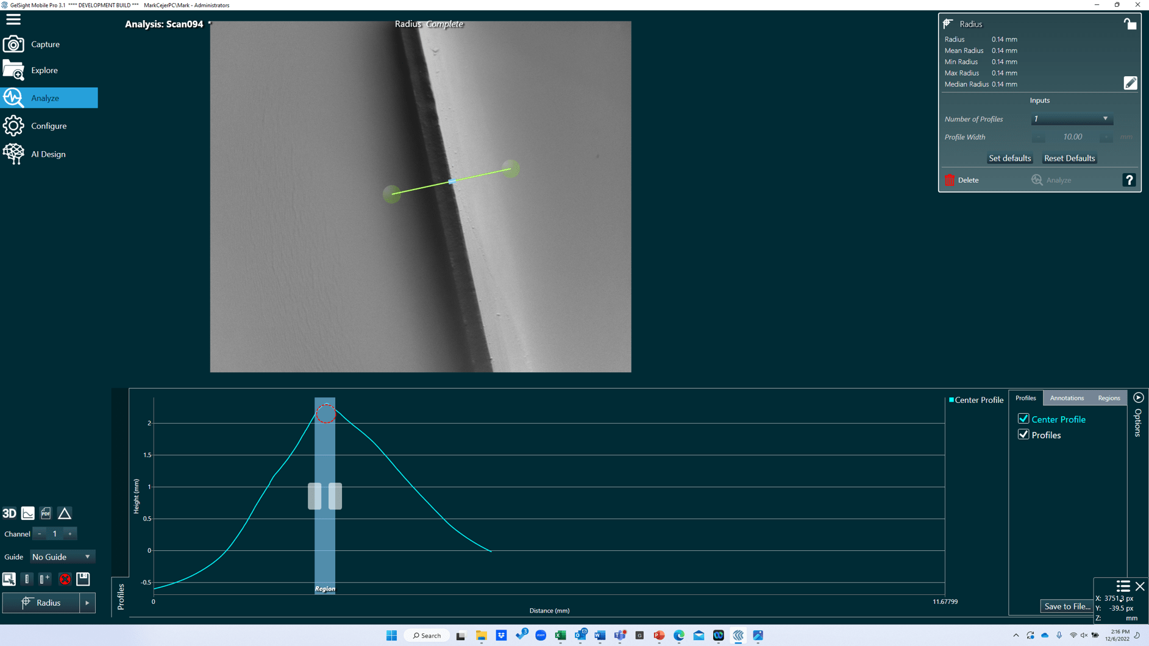Expand the Options panel chevron
The width and height of the screenshot is (1149, 646).
(1139, 397)
